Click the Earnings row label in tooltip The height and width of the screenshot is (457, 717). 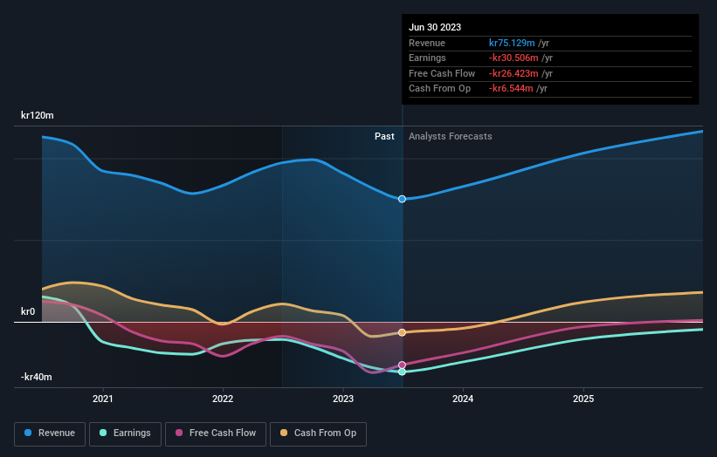(x=427, y=58)
